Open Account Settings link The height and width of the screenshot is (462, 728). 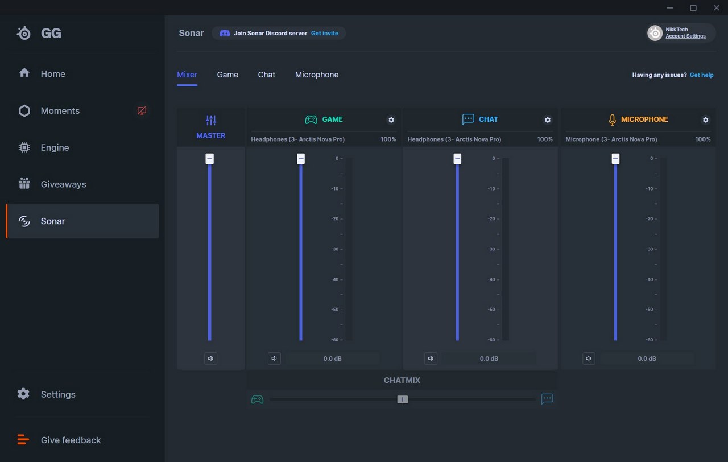(685, 36)
